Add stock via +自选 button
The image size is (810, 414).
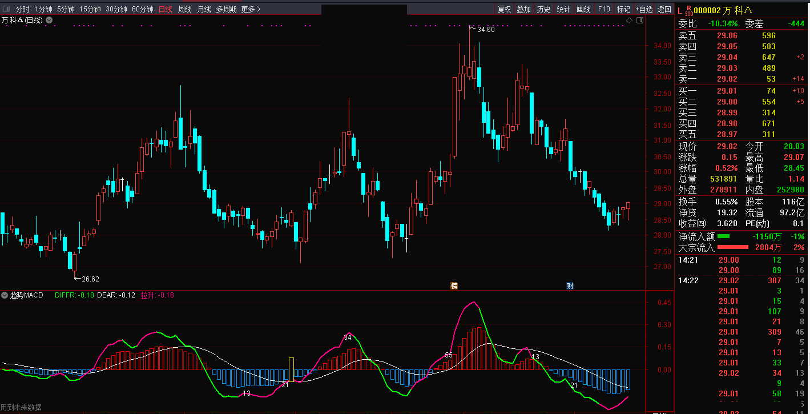643,9
